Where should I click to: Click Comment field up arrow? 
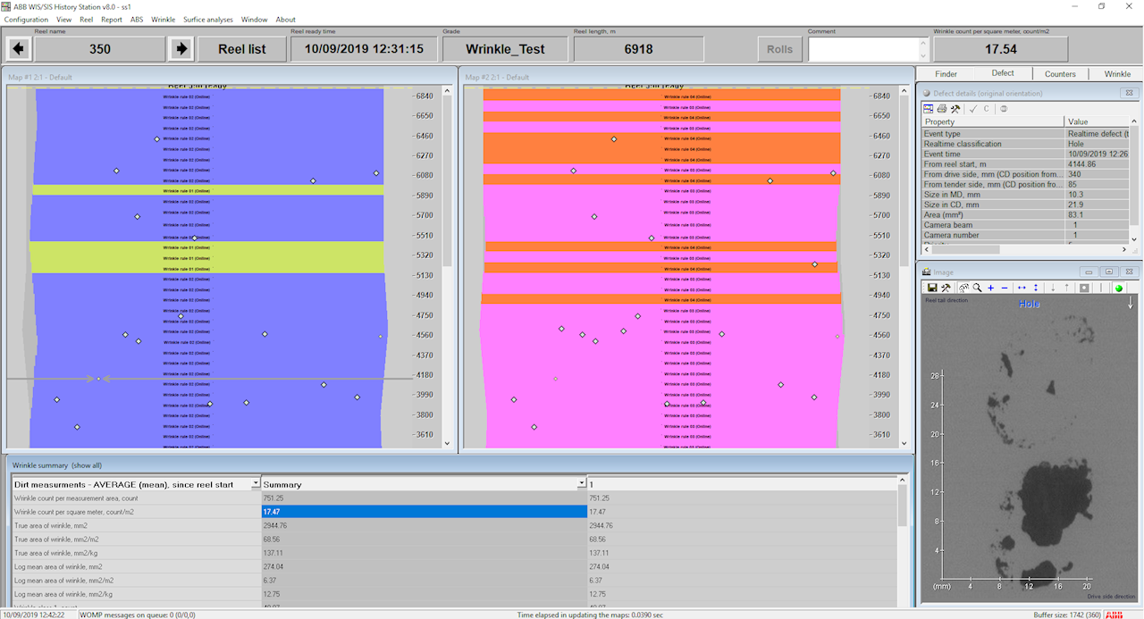point(923,43)
